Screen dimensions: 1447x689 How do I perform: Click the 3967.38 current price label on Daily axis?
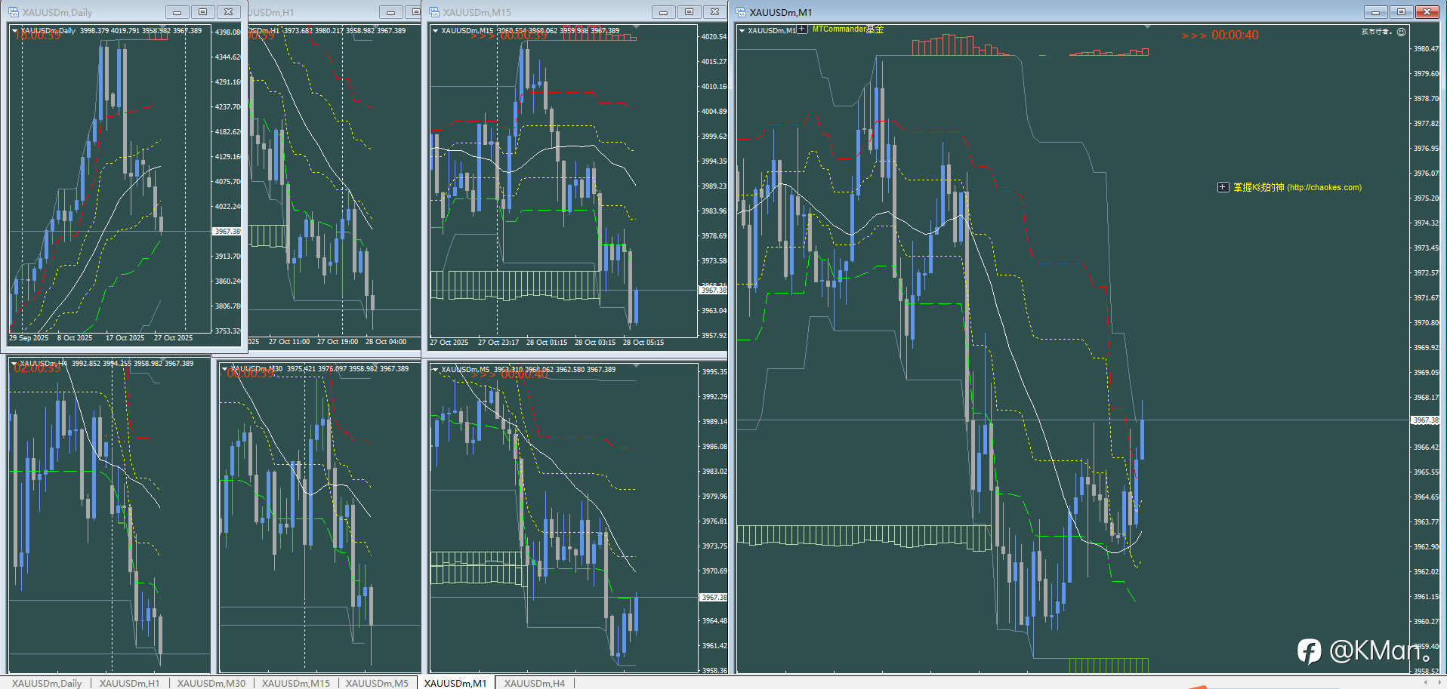point(227,232)
